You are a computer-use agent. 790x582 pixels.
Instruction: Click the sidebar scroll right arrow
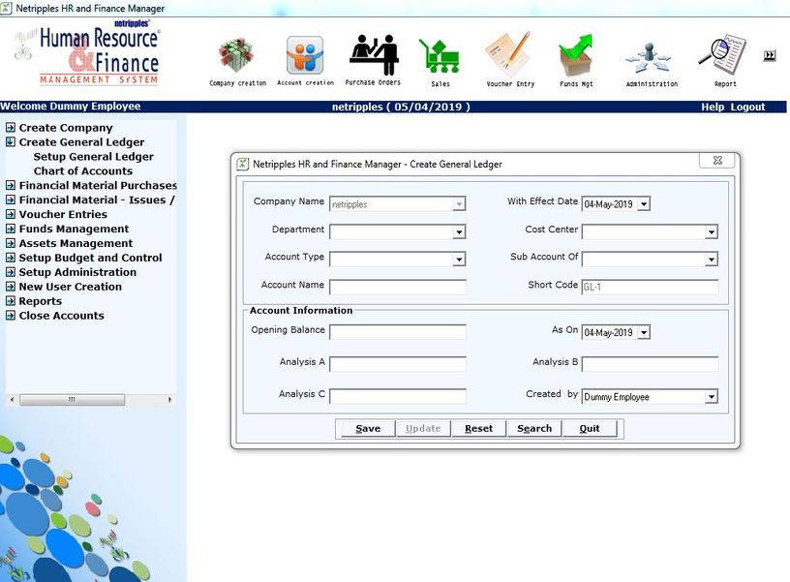click(169, 400)
